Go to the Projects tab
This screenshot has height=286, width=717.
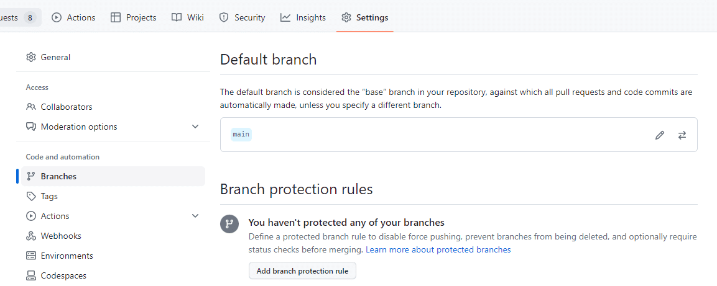134,17
